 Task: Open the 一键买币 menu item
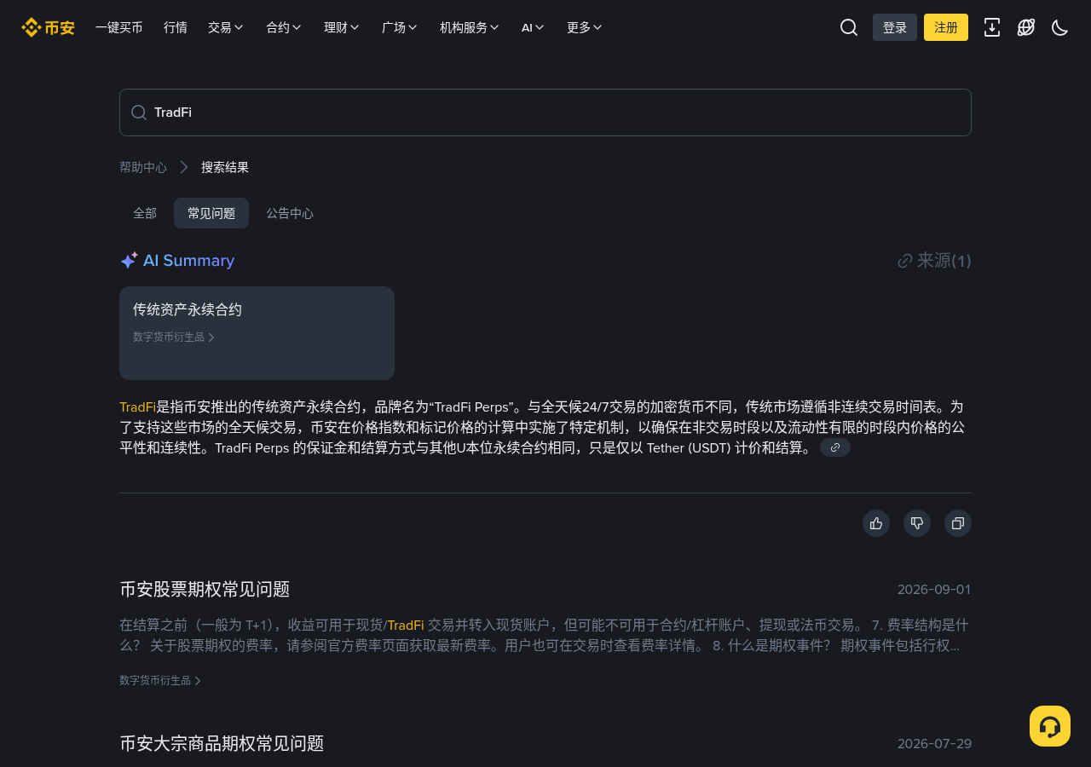coord(119,27)
